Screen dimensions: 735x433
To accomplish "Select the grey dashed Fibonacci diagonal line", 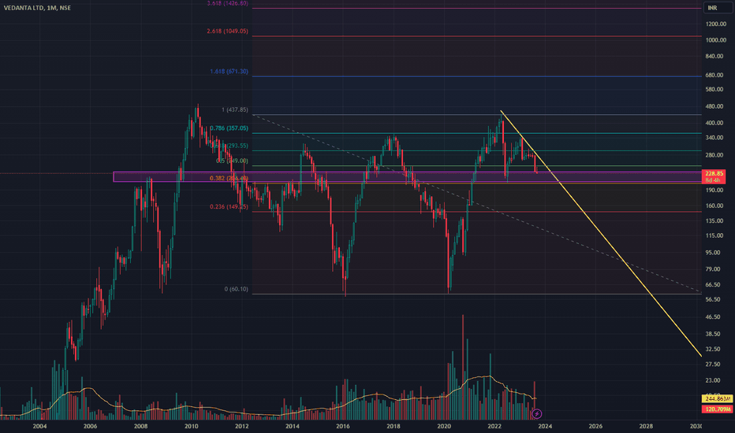I will pos(476,203).
